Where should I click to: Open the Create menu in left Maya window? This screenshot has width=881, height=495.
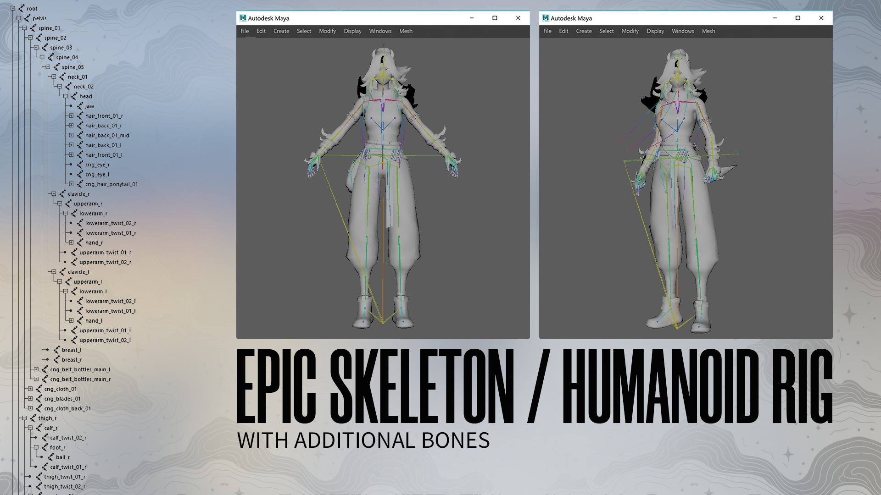click(281, 31)
